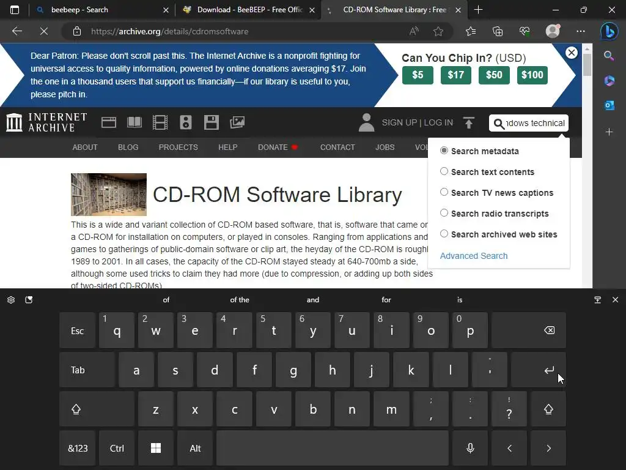Screen dimensions: 626x470
Task: Open the Bing chat sidebar button
Action: (x=609, y=31)
